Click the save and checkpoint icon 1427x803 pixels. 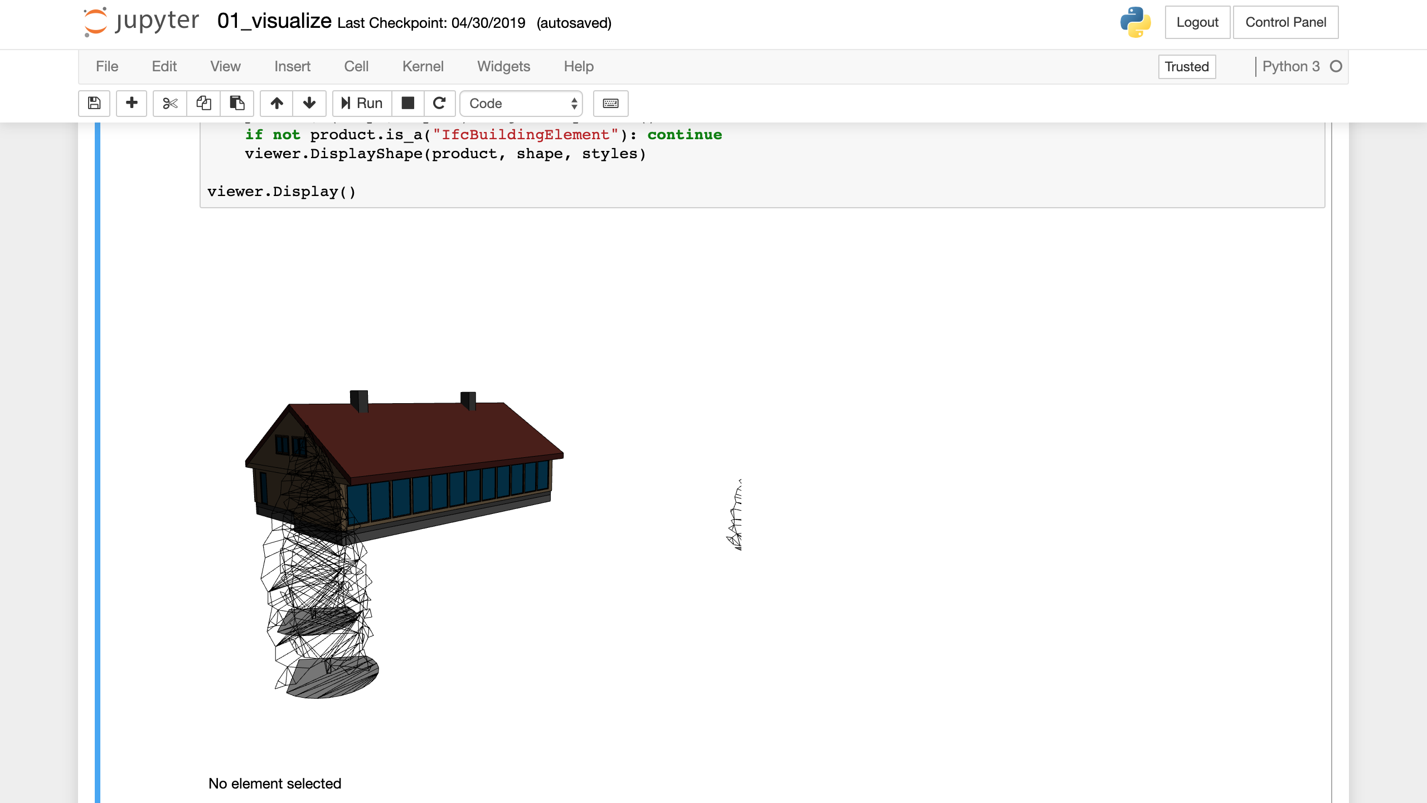[x=94, y=103]
